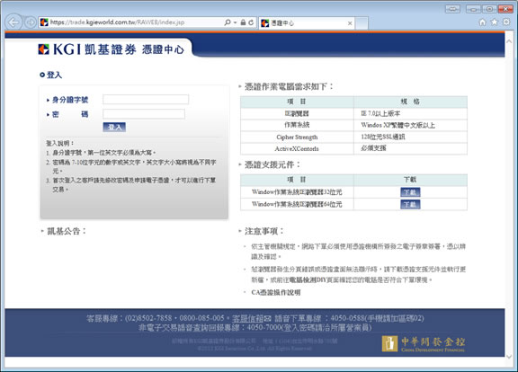Click the ActiveXControls table cell
518x372 pixels.
(x=297, y=148)
